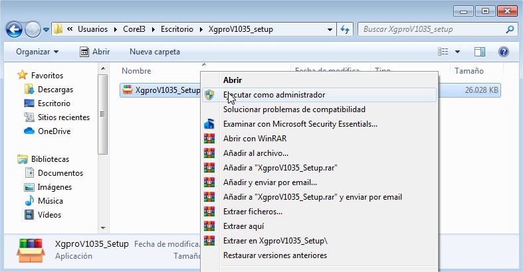Image resolution: width=523 pixels, height=272 pixels.
Task: Click the Abrir toolbar button
Action: click(94, 52)
